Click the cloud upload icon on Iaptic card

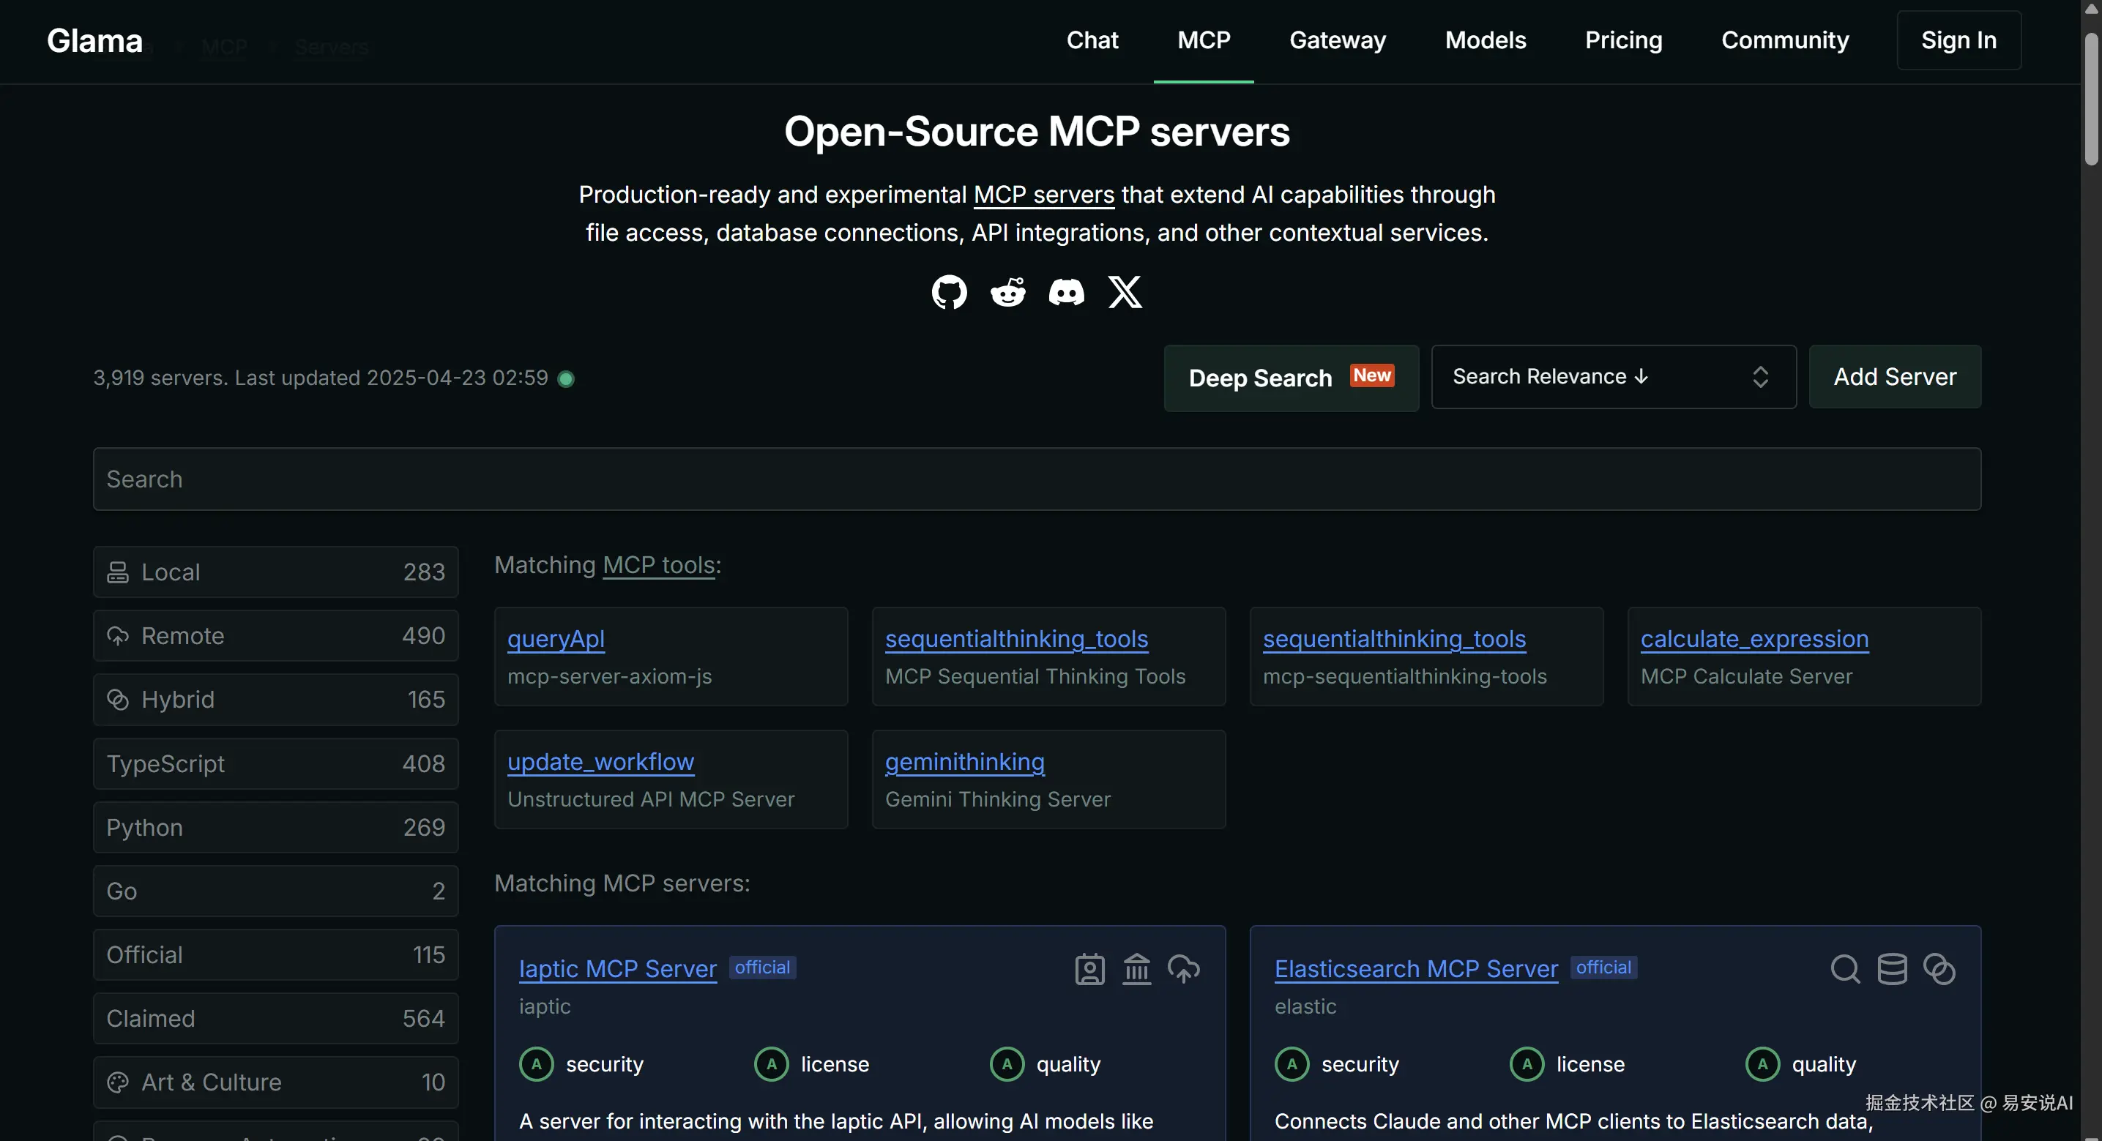1183,969
